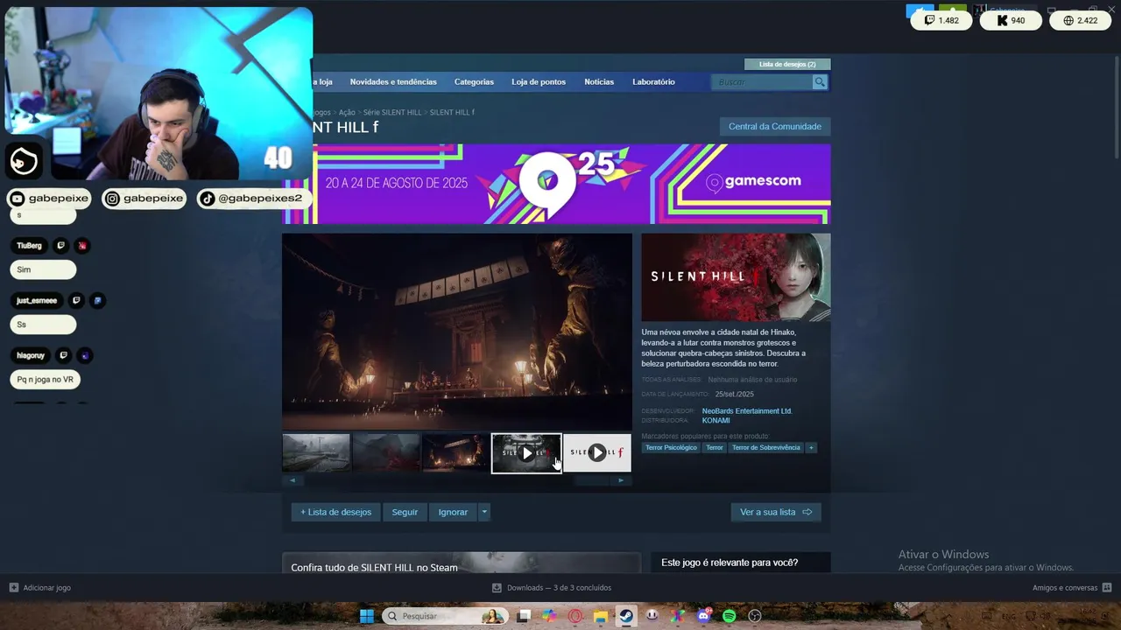Click the SILENT HILL f capsule header image

tap(736, 277)
